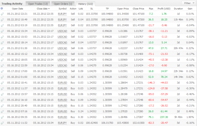Sort by the Pips column header
The height and width of the screenshot is (126, 197).
[151, 9]
